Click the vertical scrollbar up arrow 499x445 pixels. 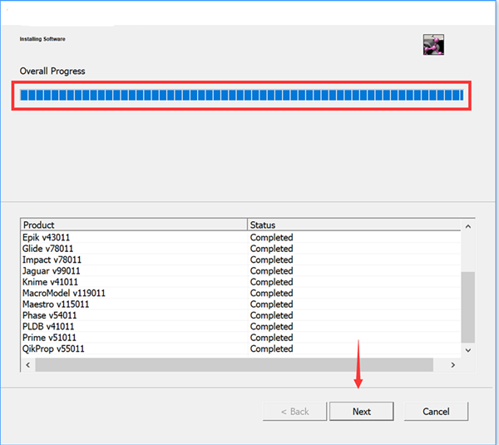[x=467, y=226]
